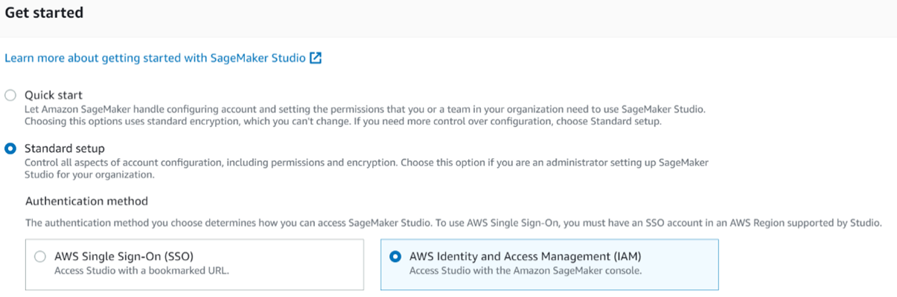Click the Quick start option label
This screenshot has width=897, height=297.
pos(54,95)
